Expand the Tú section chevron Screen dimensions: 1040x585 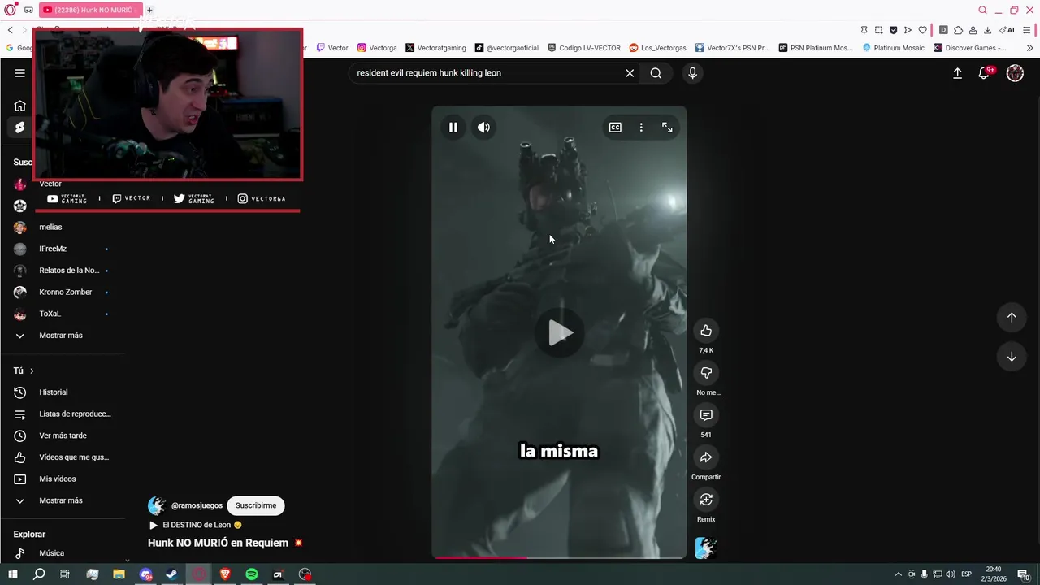[x=32, y=370]
